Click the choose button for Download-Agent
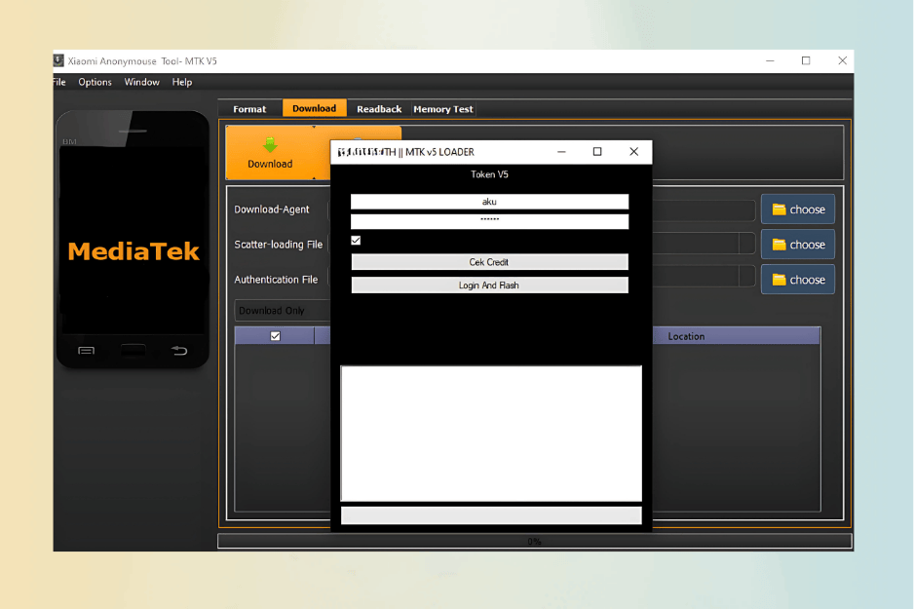The width and height of the screenshot is (914, 609). tap(798, 209)
